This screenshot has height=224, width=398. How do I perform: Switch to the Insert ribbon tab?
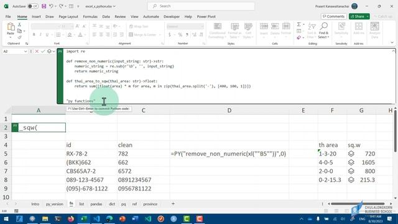click(x=36, y=17)
